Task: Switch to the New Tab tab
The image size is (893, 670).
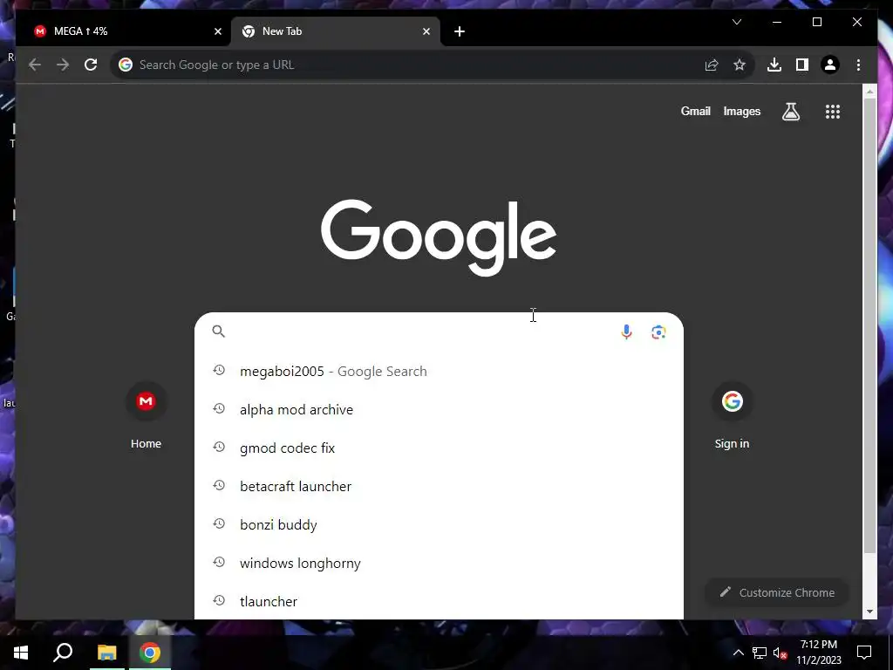Action: click(336, 31)
